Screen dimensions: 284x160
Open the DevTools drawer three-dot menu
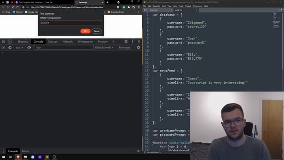point(4,151)
